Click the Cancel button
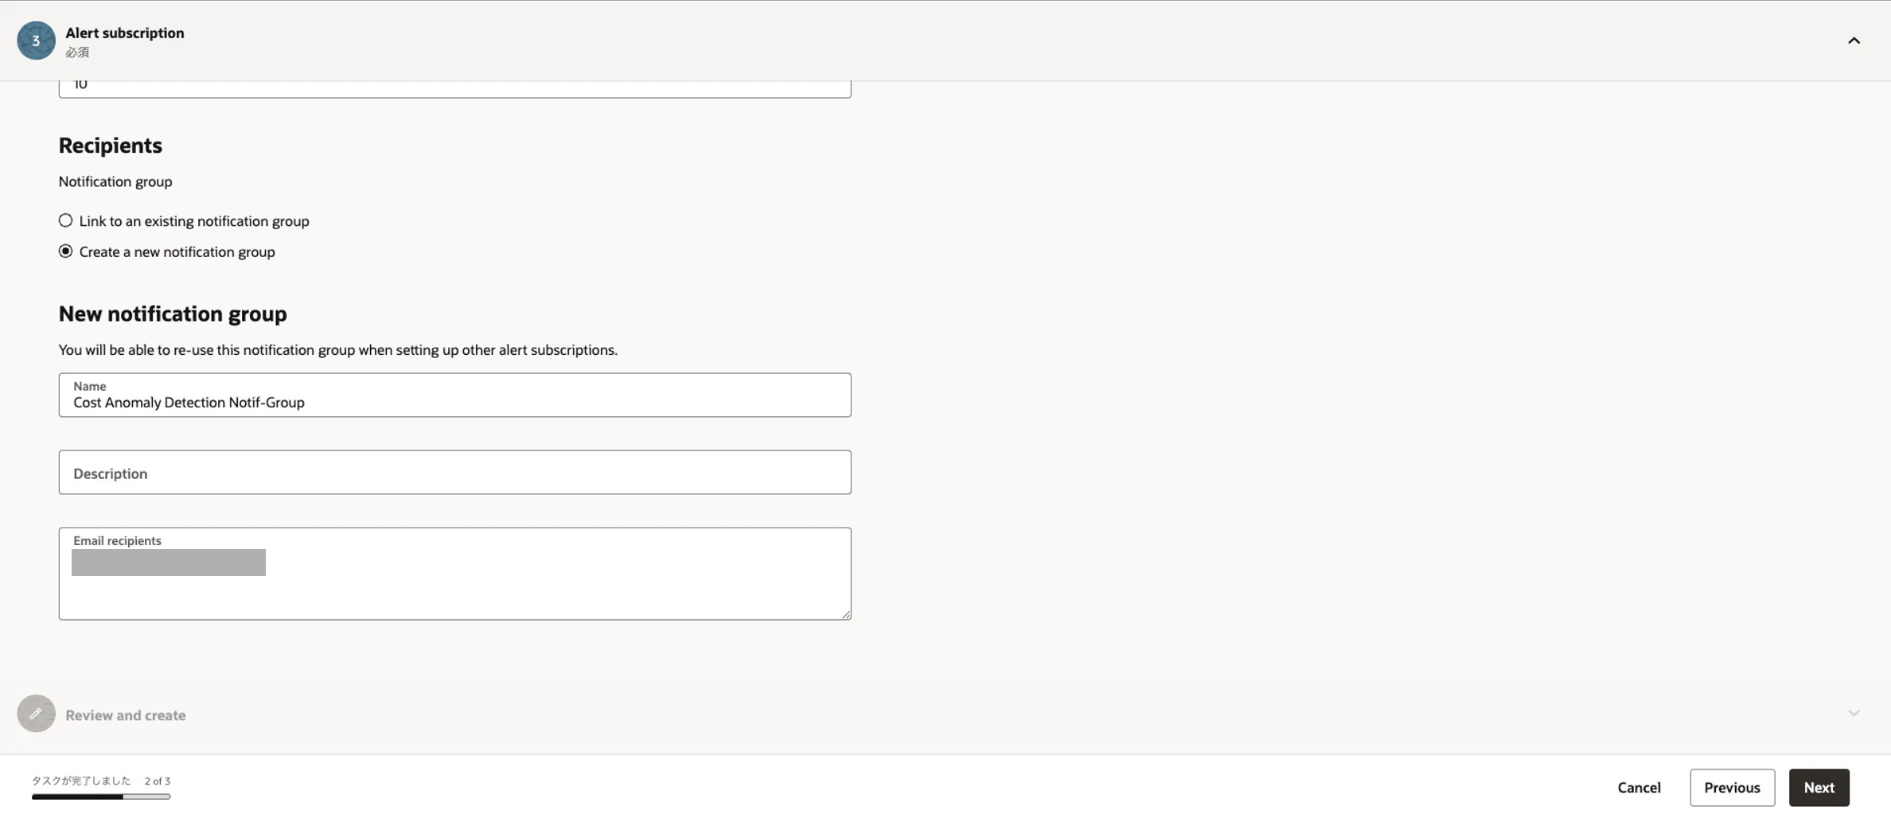1891x818 pixels. pyautogui.click(x=1639, y=788)
